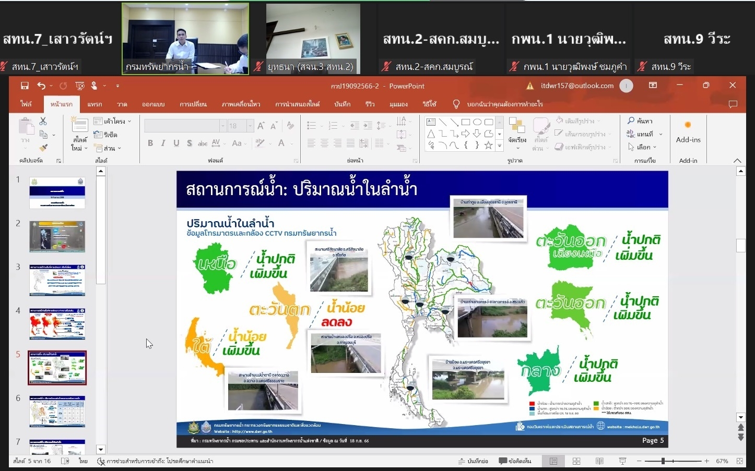The width and height of the screenshot is (755, 471).
Task: Open the Add-ins button
Action: (x=688, y=131)
